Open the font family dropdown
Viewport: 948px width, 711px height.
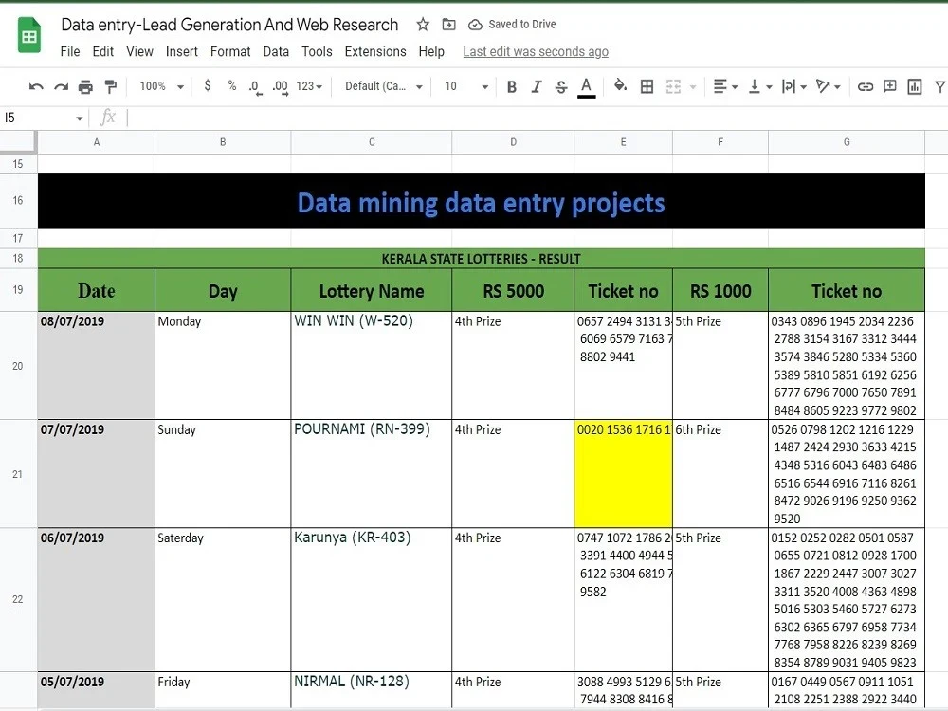click(x=383, y=86)
